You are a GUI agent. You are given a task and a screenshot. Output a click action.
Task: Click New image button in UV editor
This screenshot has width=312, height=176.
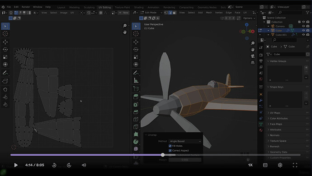(123, 13)
